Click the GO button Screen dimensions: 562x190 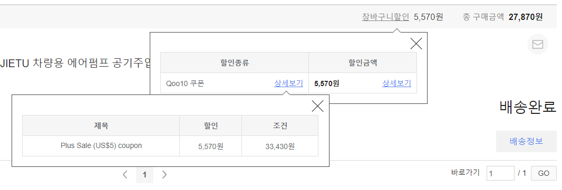click(544, 174)
